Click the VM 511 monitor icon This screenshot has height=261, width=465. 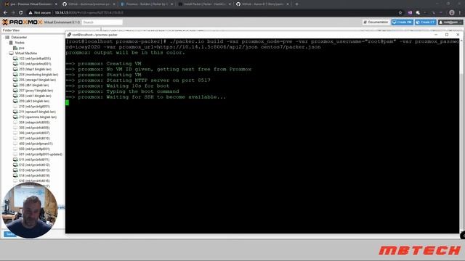(x=15, y=159)
